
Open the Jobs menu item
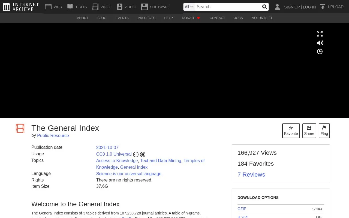(239, 18)
